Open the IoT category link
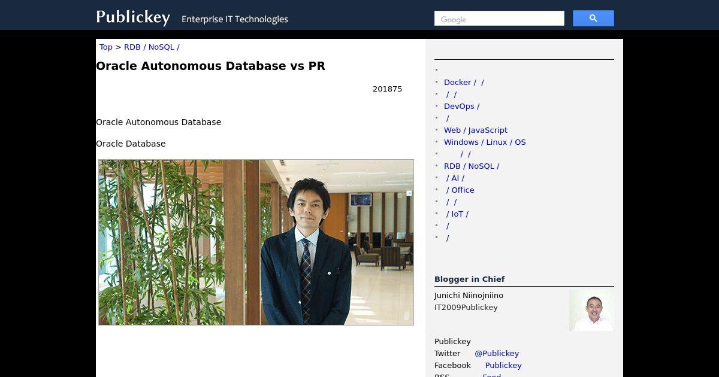Image resolution: width=719 pixels, height=377 pixels. click(457, 214)
